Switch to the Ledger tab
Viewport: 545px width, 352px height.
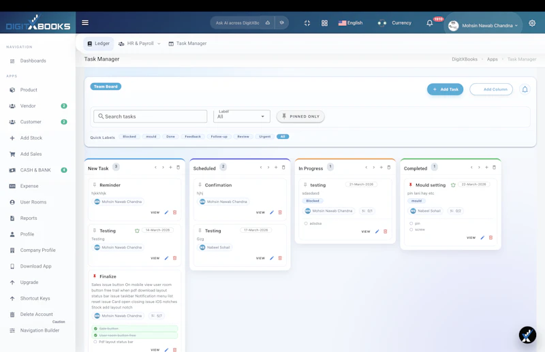[98, 44]
